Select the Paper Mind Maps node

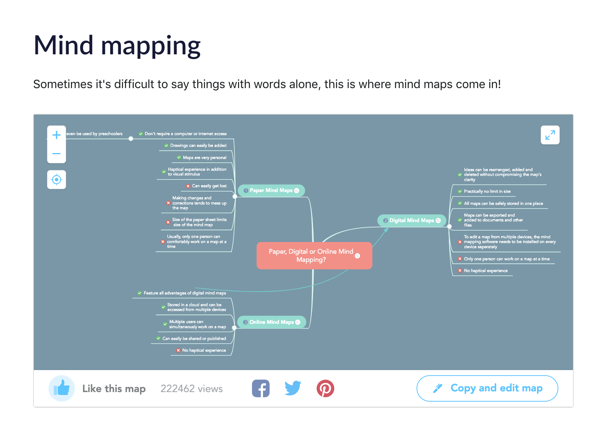271,190
